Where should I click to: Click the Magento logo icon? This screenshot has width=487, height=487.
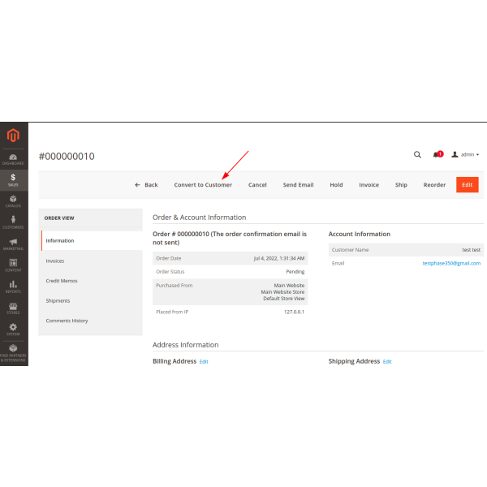pos(13,135)
